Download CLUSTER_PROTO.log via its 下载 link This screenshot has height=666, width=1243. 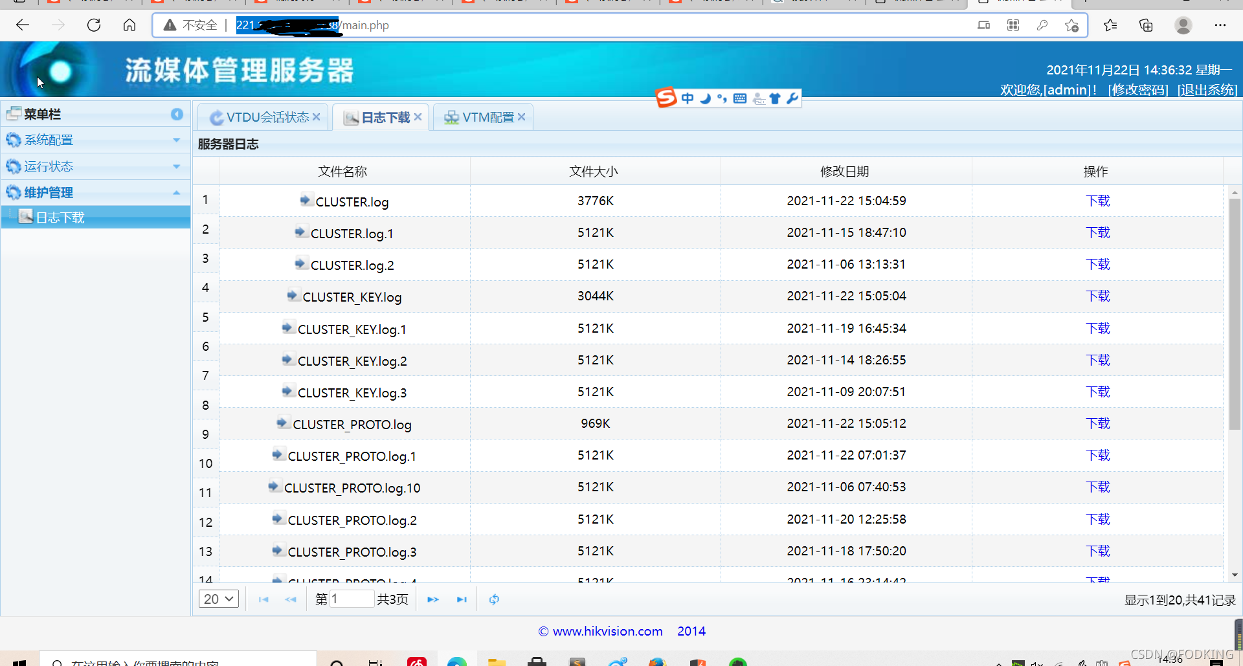[x=1098, y=423]
